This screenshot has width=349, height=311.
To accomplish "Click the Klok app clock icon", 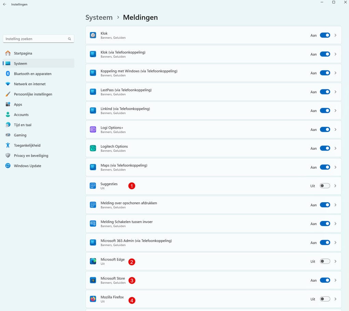I will click(x=93, y=35).
